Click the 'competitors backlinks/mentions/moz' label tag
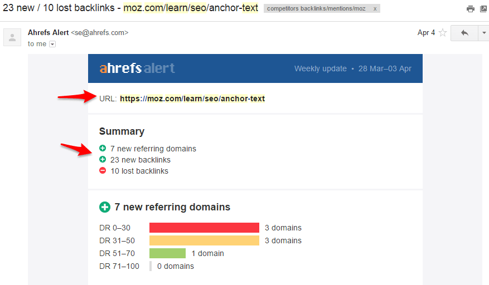Image resolution: width=489 pixels, height=285 pixels. coord(316,9)
